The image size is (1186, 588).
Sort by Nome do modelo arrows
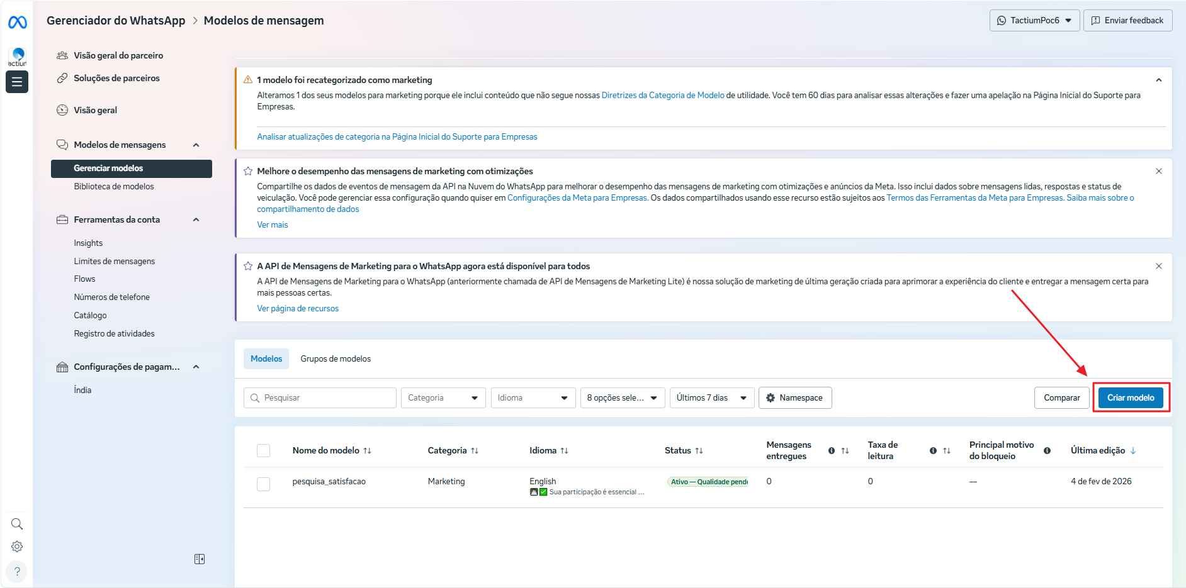tap(368, 451)
